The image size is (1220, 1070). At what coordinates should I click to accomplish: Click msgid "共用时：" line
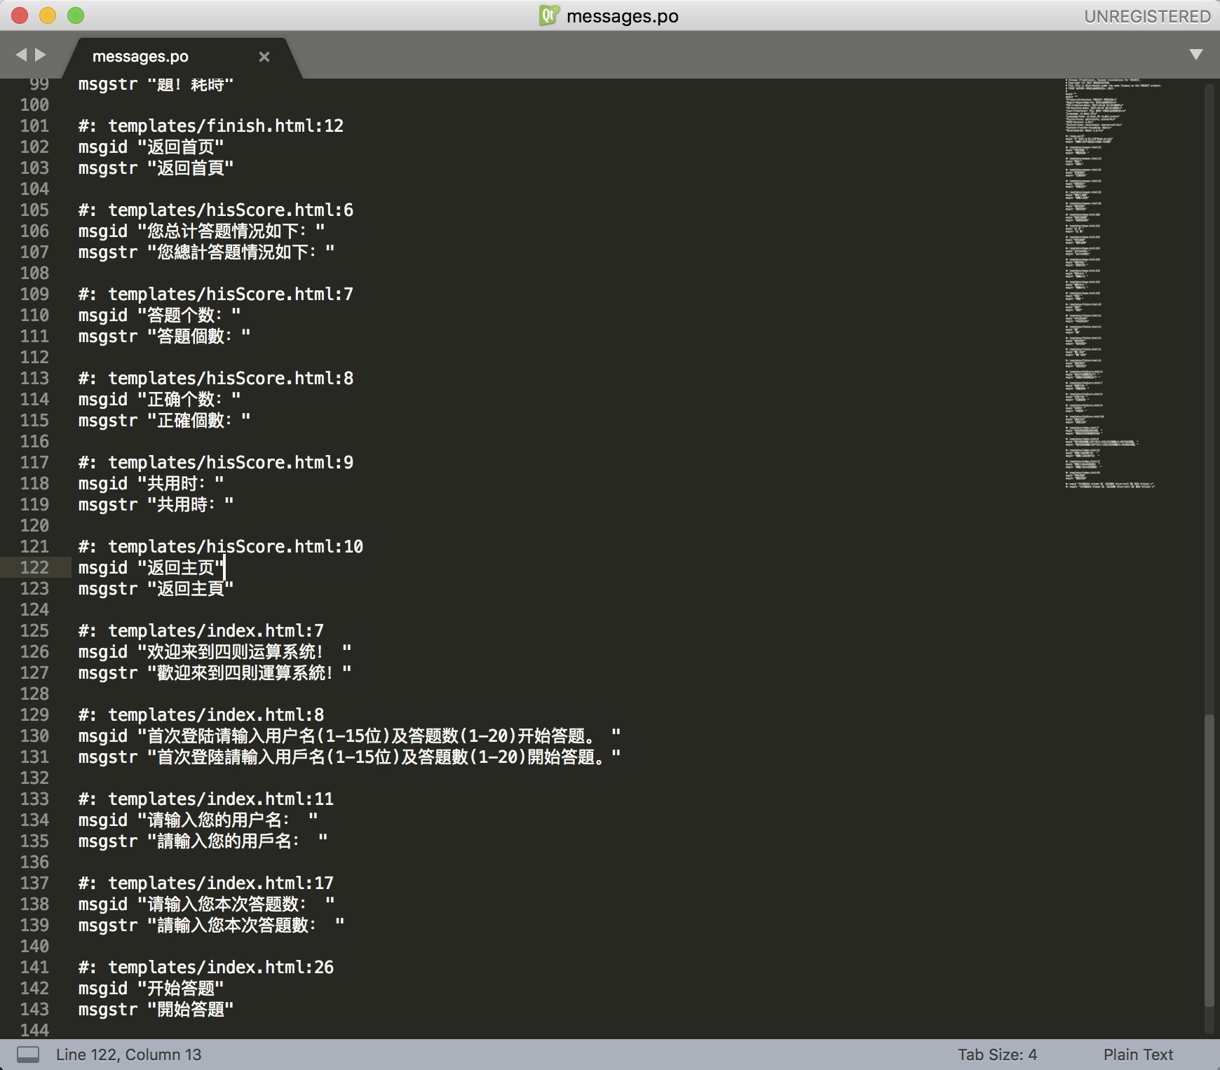coord(151,484)
